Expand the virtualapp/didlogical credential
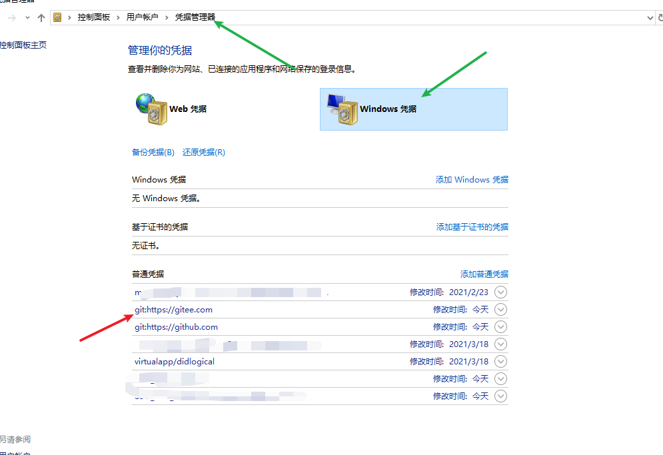663x455 pixels. 500,361
